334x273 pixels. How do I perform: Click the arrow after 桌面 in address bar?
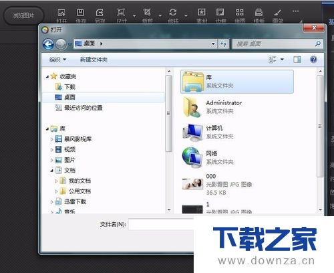[x=102, y=43]
